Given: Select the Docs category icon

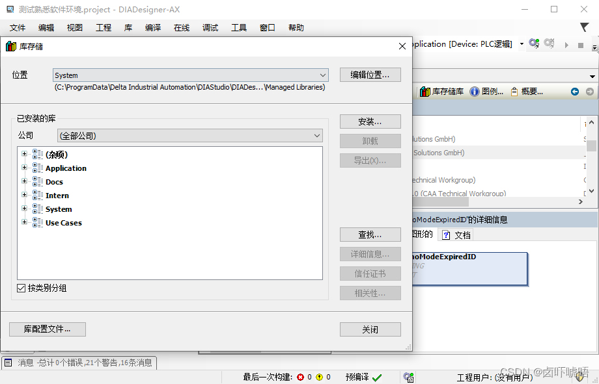Looking at the screenshot, I should (38, 181).
